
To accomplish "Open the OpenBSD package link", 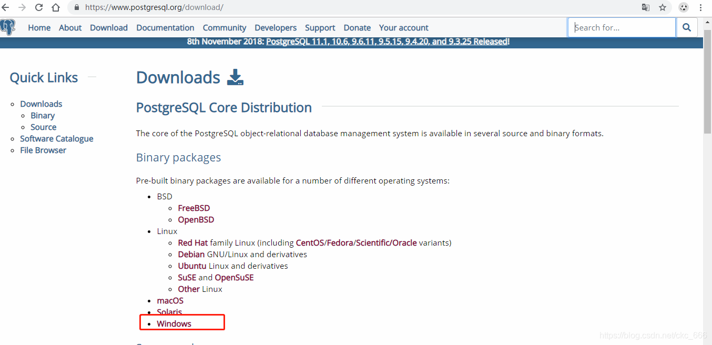I will pyautogui.click(x=196, y=220).
